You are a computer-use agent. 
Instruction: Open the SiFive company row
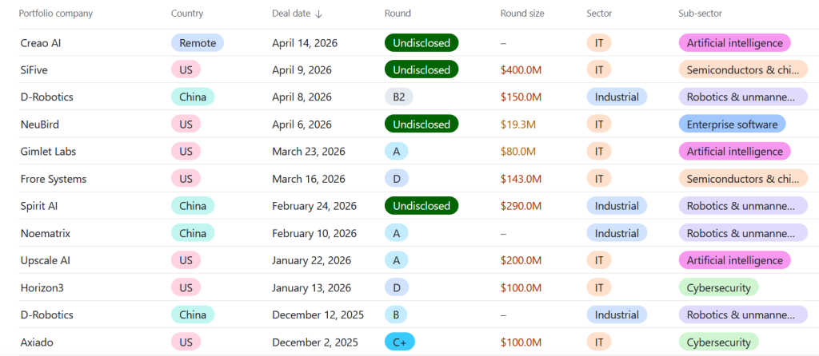pos(35,70)
